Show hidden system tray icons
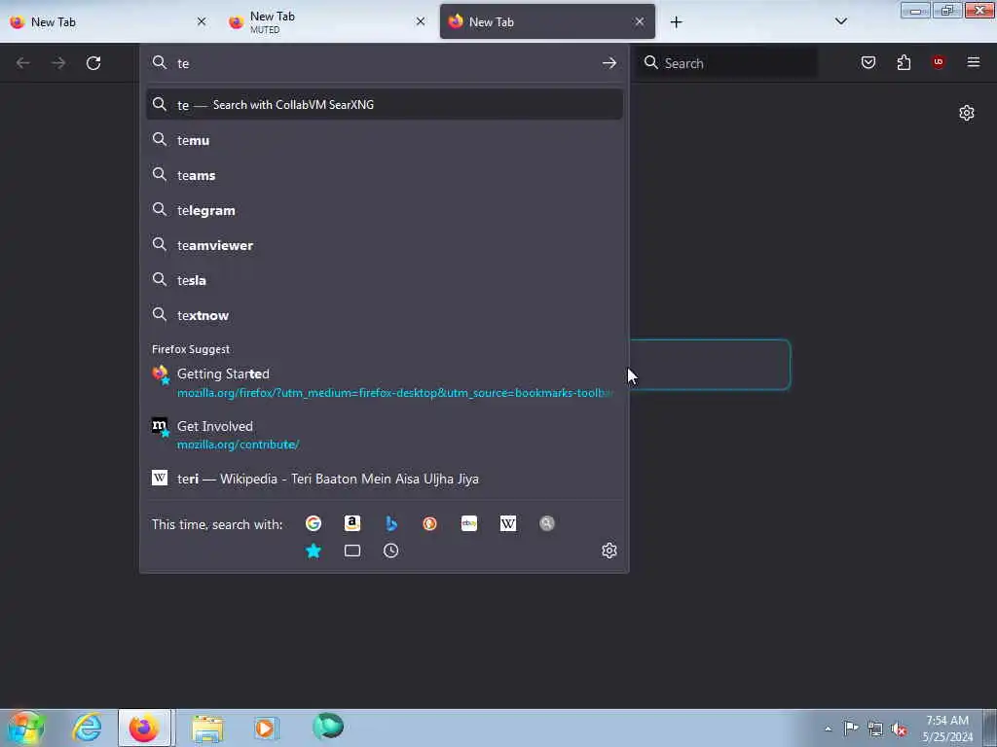The width and height of the screenshot is (997, 747). coord(828,729)
